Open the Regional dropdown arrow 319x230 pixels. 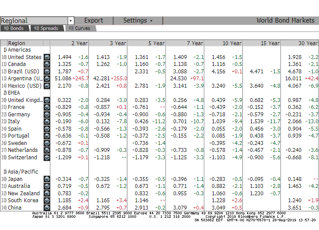coord(71,21)
